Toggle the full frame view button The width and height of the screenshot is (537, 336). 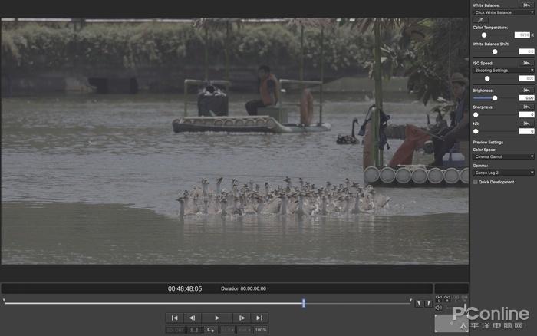[x=194, y=330]
